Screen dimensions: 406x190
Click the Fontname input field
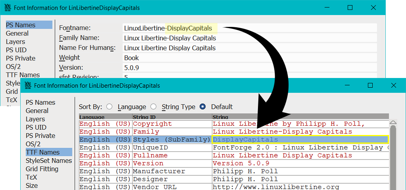click(250, 28)
